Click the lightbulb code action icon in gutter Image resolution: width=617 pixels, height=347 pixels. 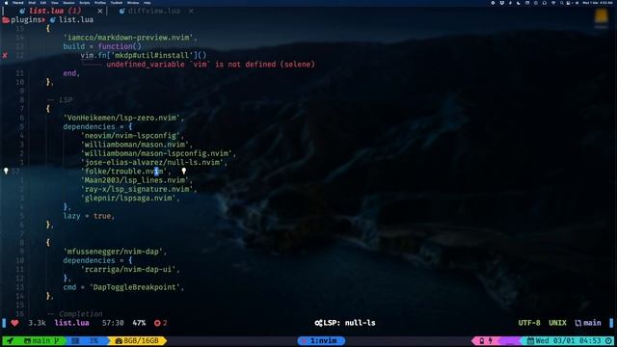tap(6, 172)
